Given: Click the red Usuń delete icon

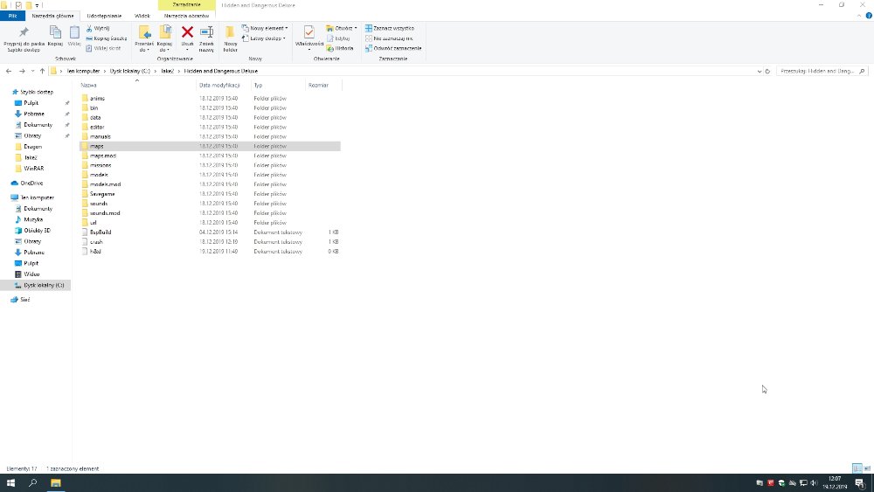Looking at the screenshot, I should point(187,33).
